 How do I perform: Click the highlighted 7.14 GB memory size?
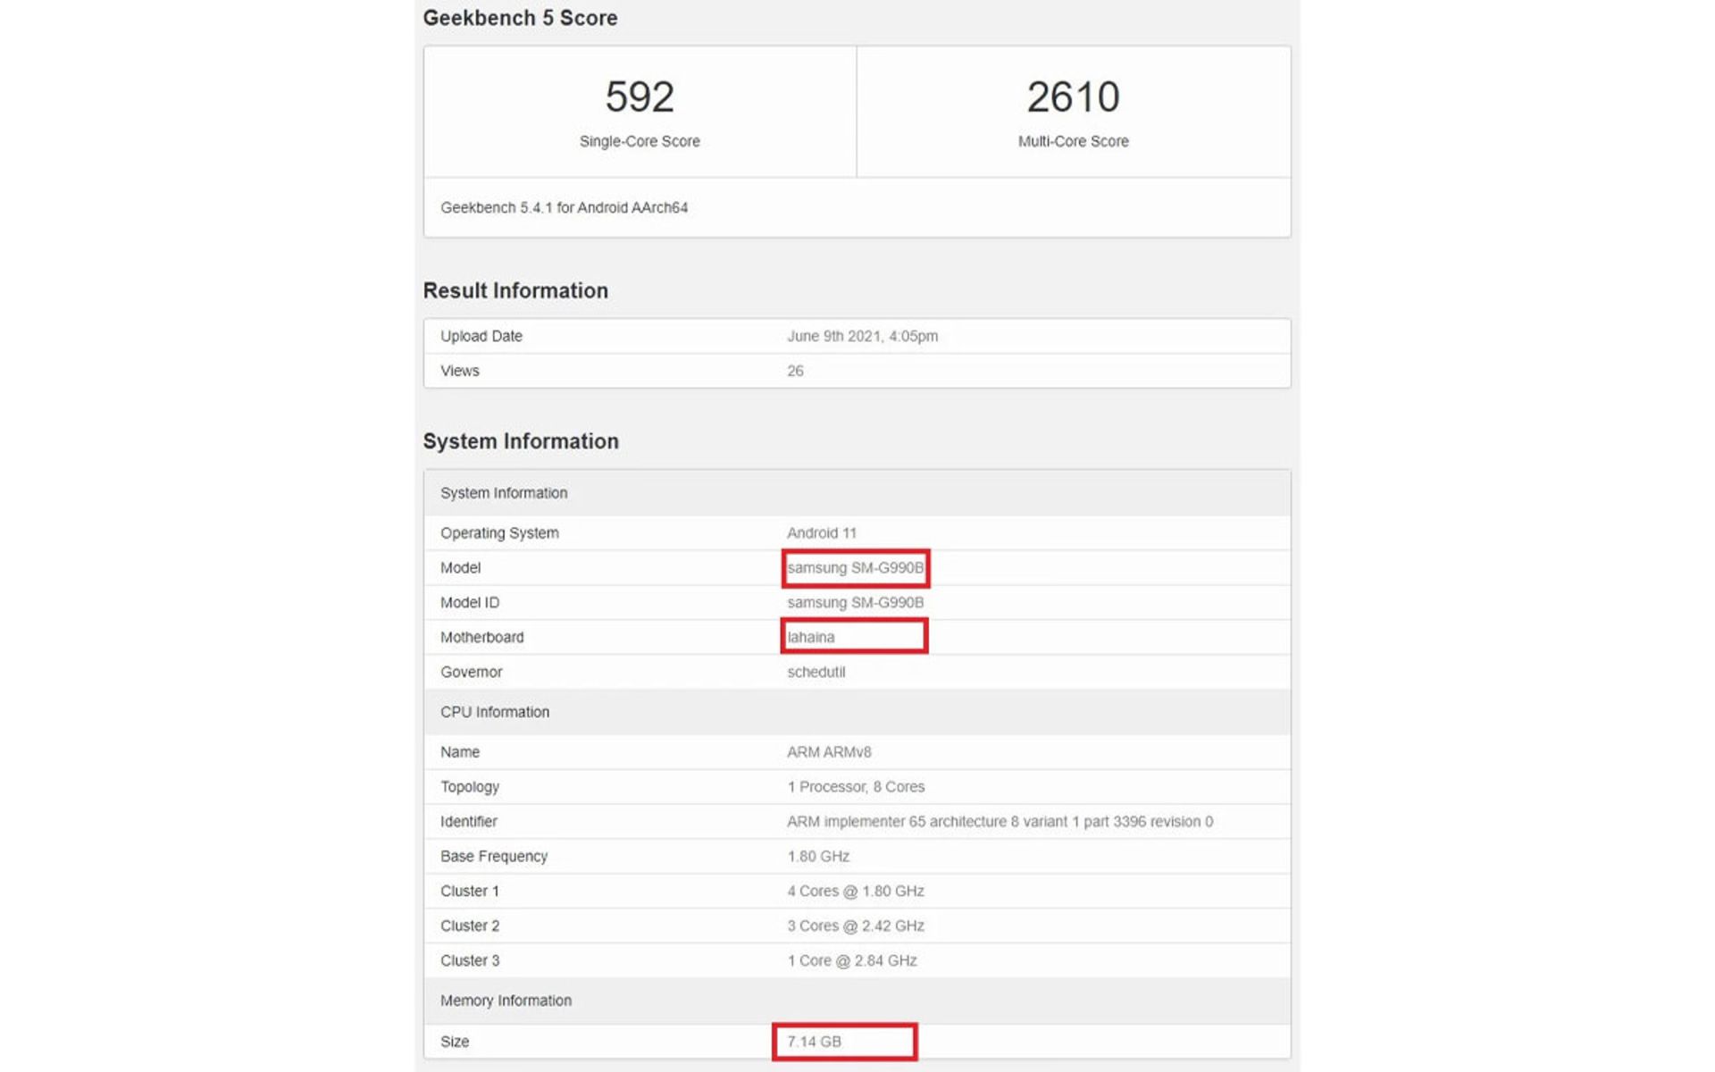[x=814, y=1042]
